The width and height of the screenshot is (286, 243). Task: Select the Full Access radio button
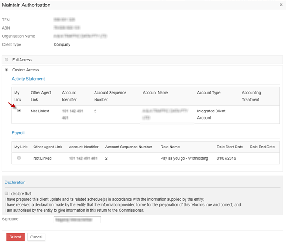[x=6, y=60]
